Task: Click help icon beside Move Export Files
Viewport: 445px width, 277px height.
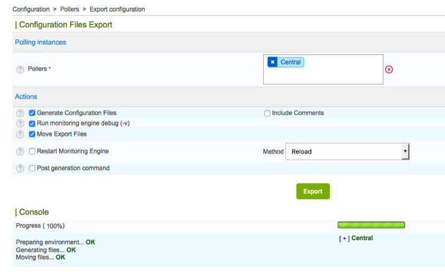Action: (x=21, y=134)
